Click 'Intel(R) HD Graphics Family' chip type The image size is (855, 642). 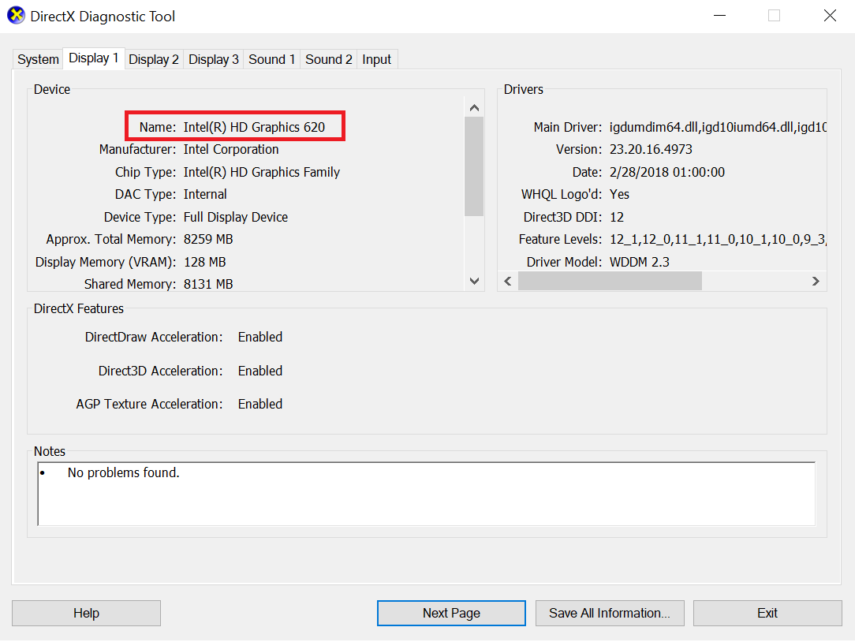click(x=262, y=173)
